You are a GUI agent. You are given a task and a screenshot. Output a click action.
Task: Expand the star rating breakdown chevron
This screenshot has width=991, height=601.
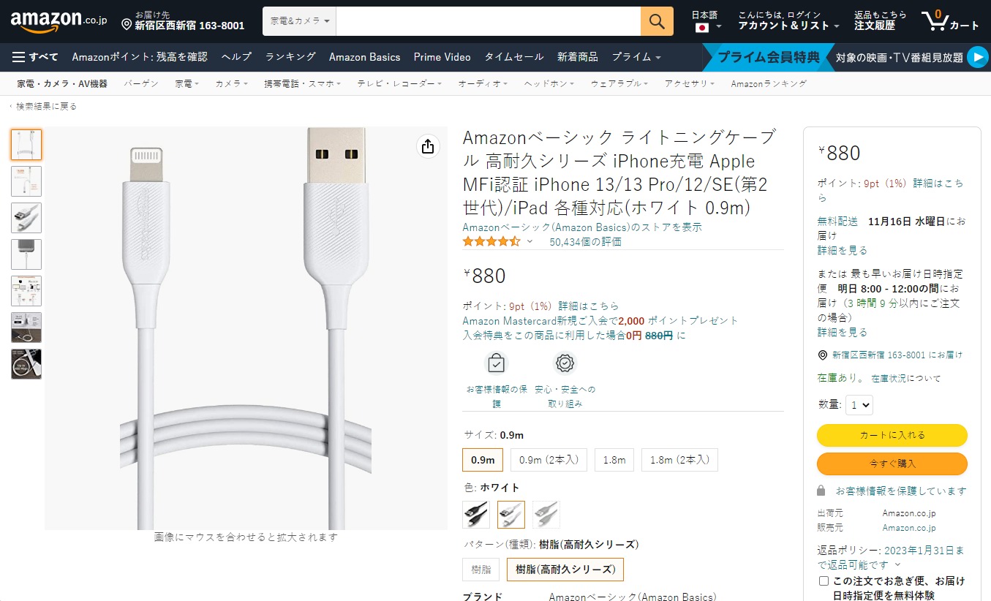coord(530,241)
